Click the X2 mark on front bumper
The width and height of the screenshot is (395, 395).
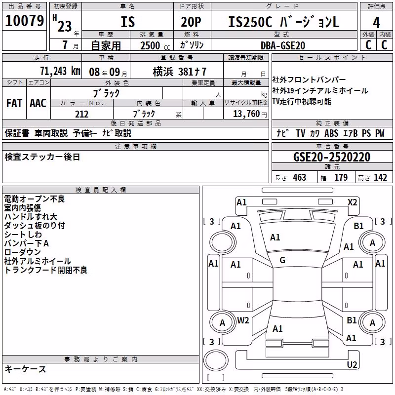tap(352, 202)
